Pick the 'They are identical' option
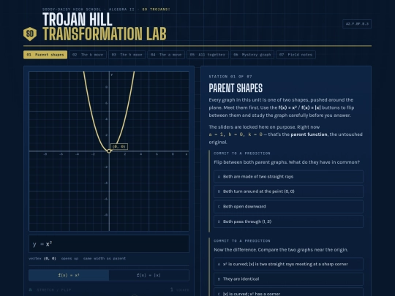 point(288,279)
